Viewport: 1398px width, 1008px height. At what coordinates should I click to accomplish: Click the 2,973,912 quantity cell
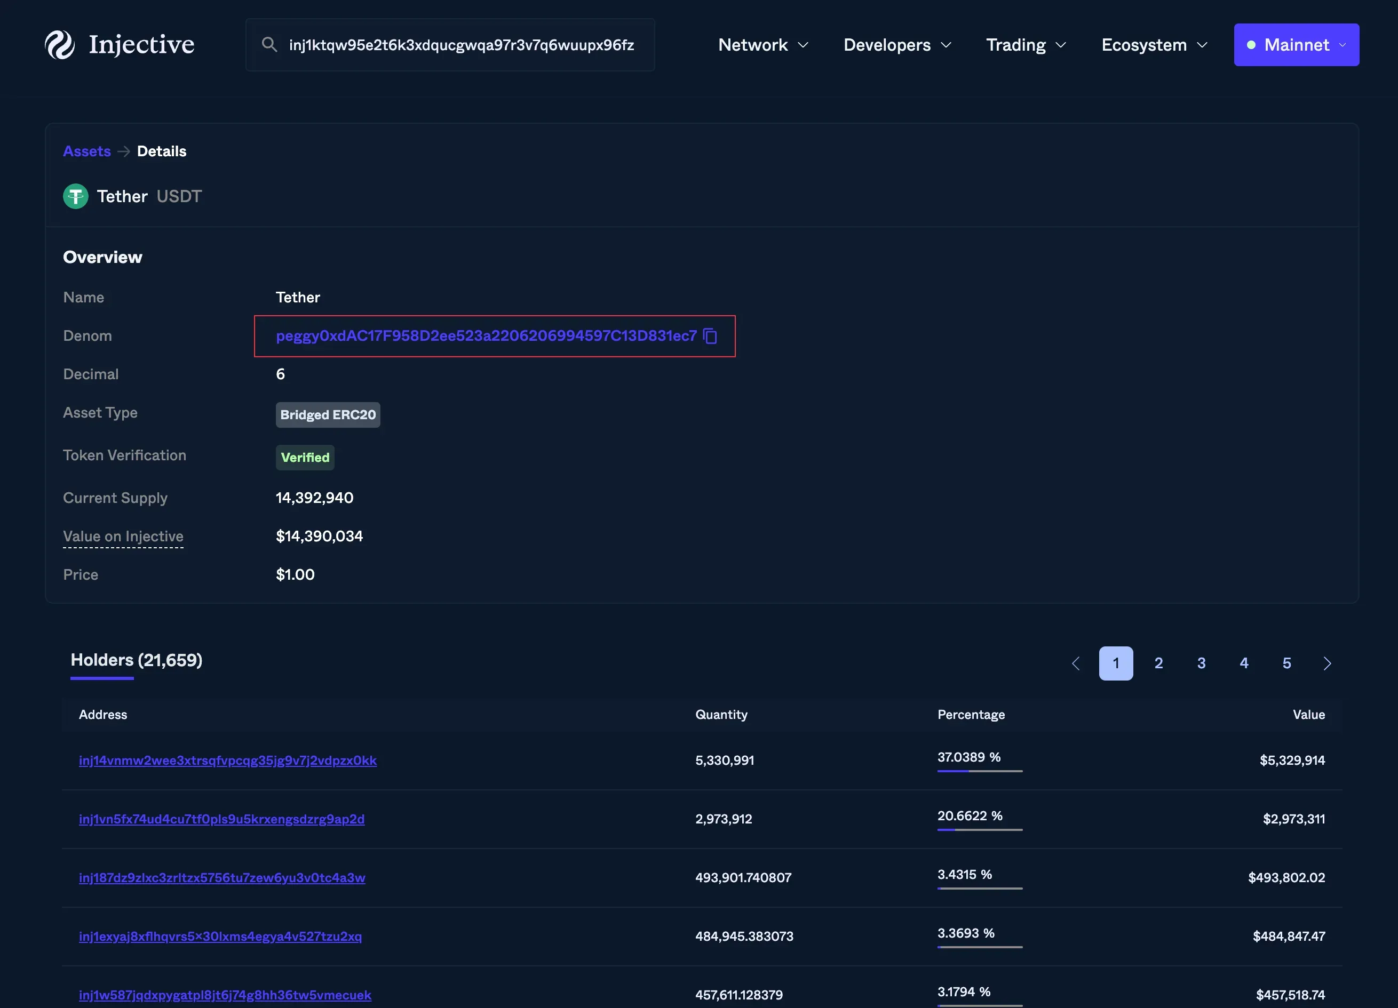point(724,819)
